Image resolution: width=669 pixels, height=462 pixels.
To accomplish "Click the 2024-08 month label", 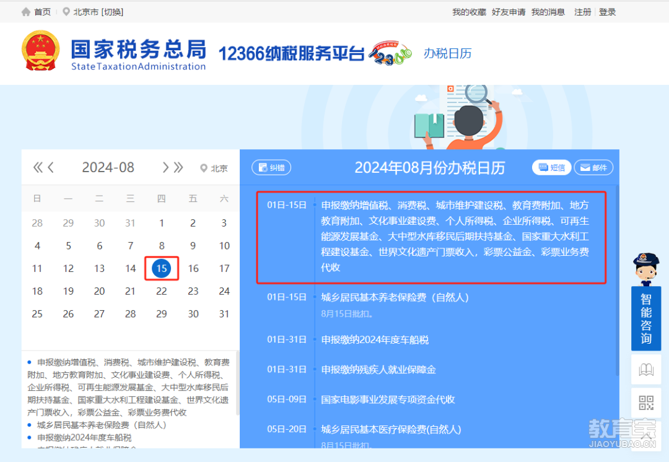I will [x=108, y=167].
